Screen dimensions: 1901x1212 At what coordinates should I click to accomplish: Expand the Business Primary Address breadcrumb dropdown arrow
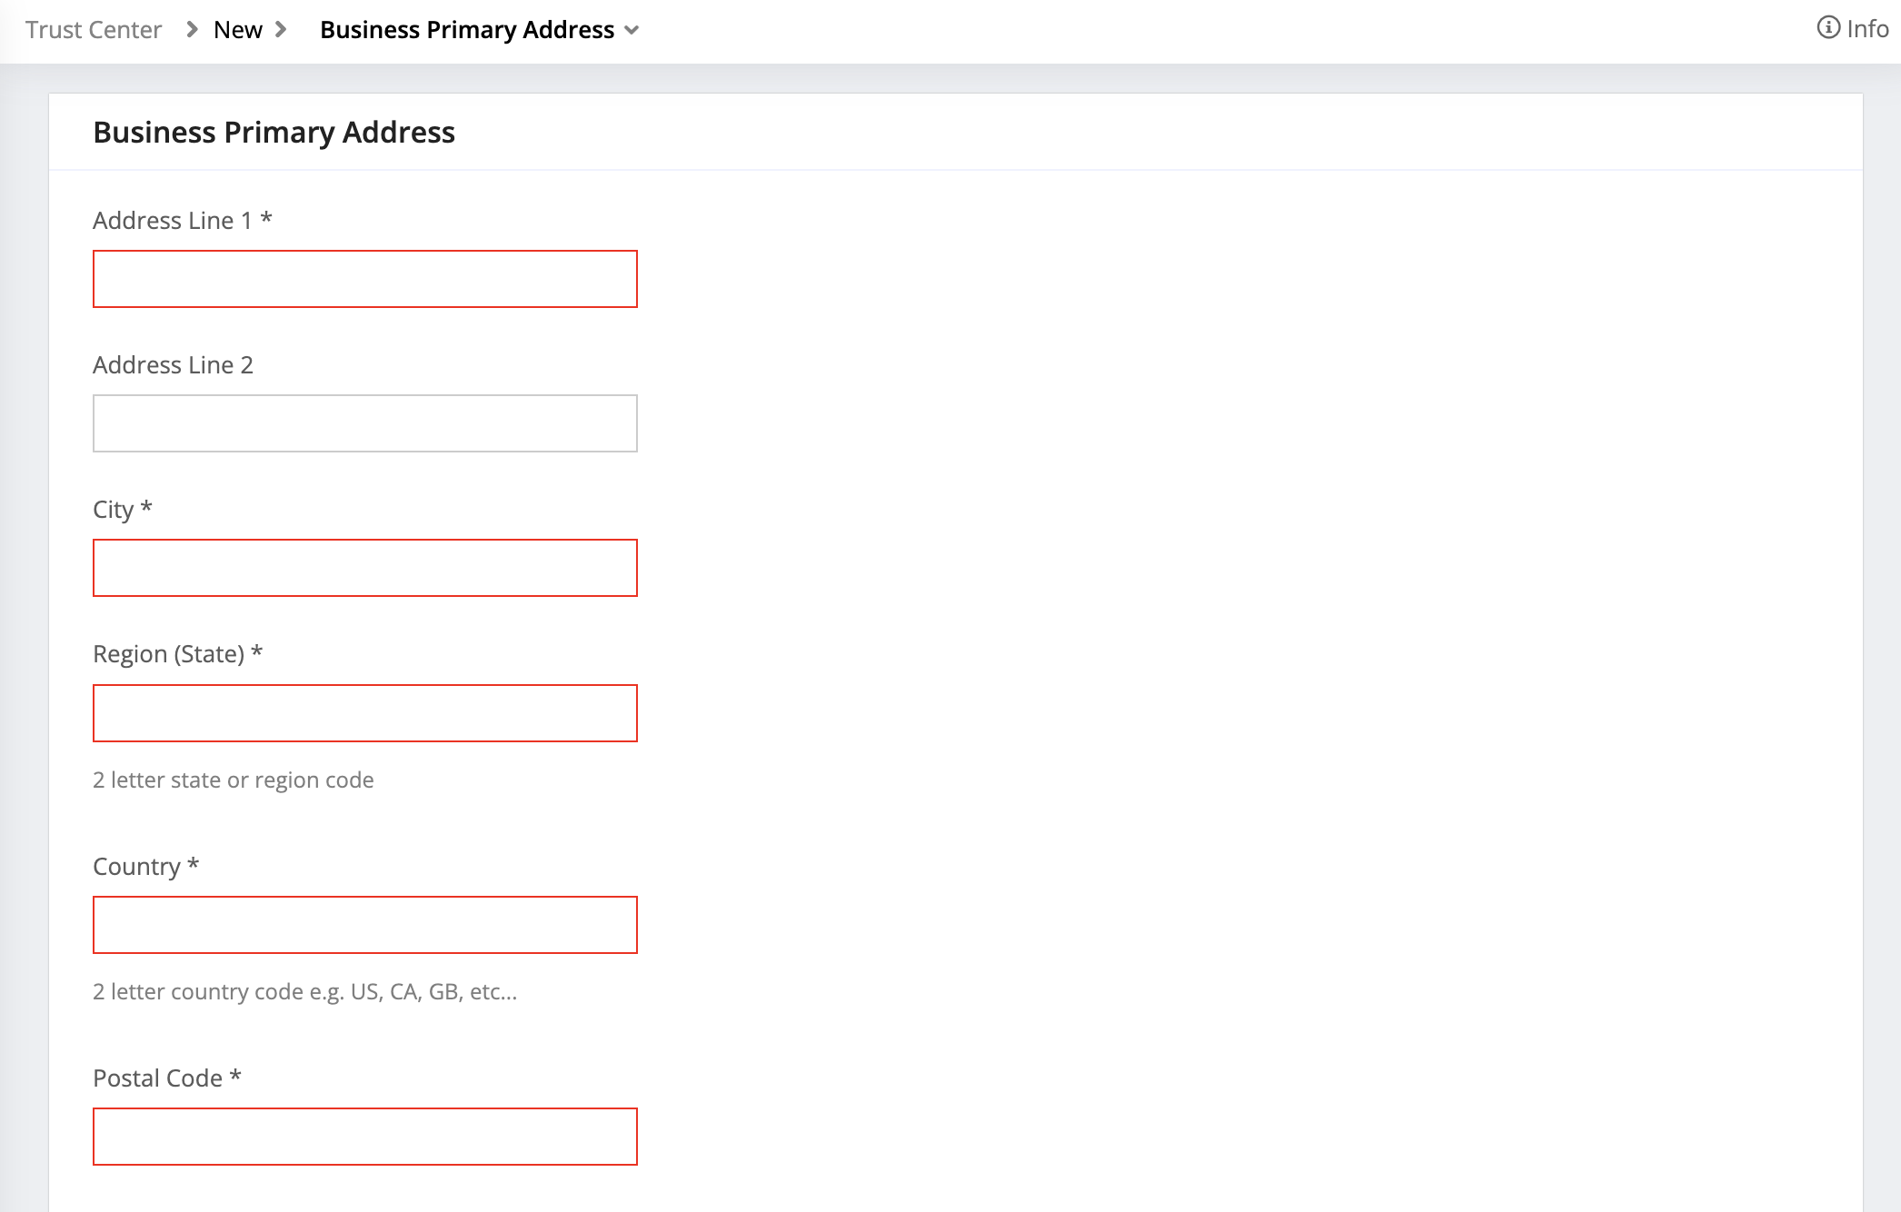pyautogui.click(x=632, y=31)
